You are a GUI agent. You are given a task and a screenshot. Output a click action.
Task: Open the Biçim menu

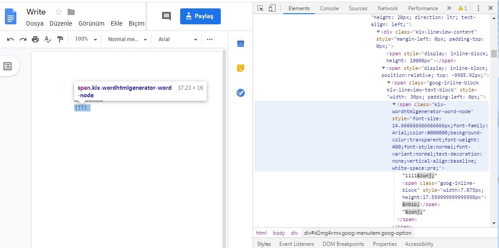point(136,23)
